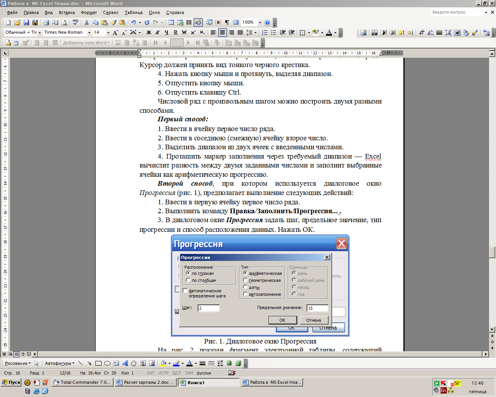The height and width of the screenshot is (397, 496).
Task: Switch to Книга1 Excel window in taskbar
Action: 209,382
